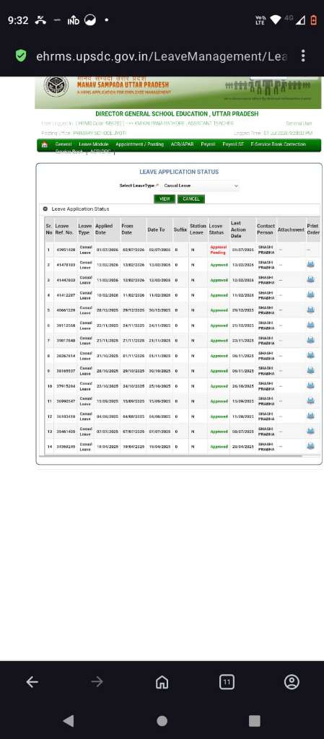
Task: Open the Select LeaveType dropdown
Action: tap(201, 185)
